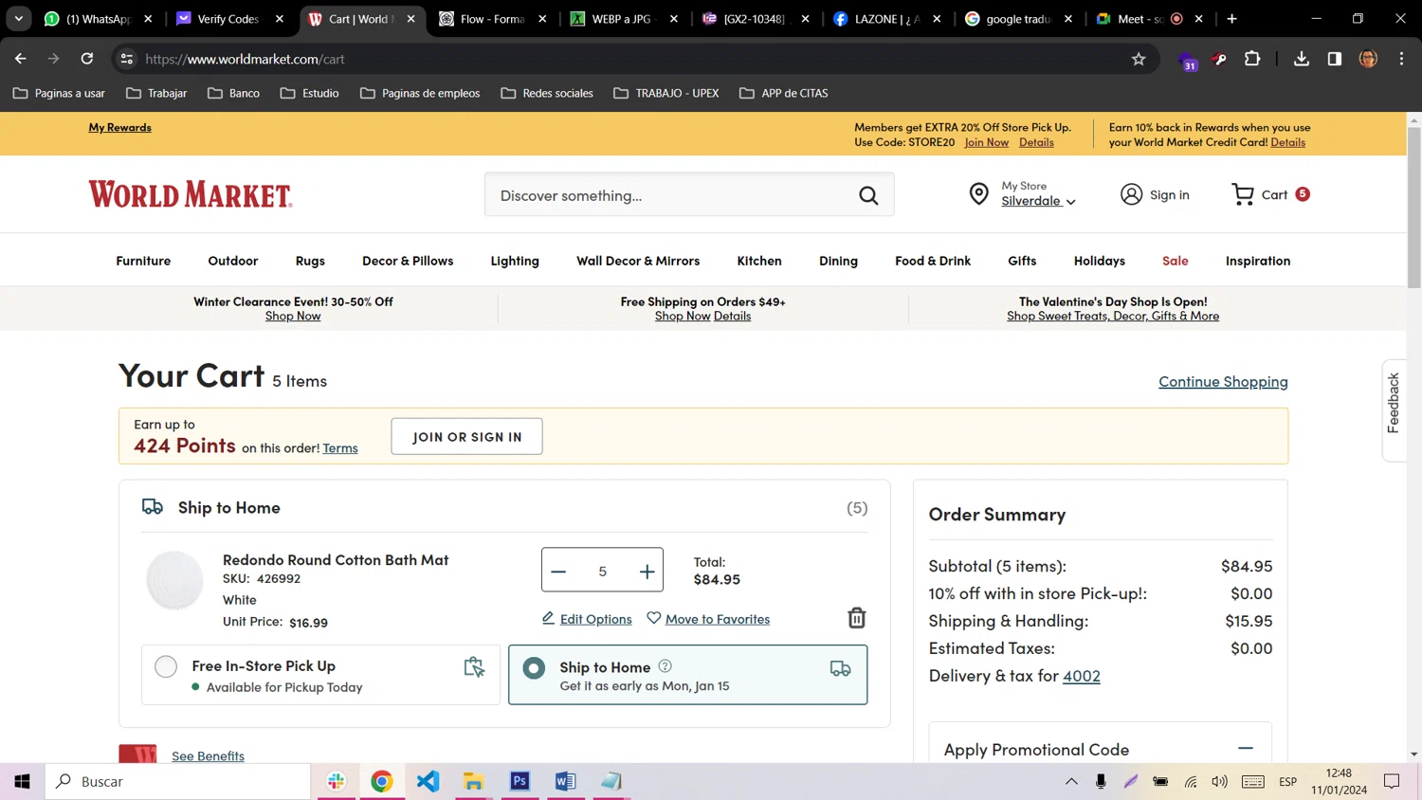This screenshot has width=1422, height=800.
Task: Collapse Apply Promotional Code section
Action: [x=1246, y=749]
